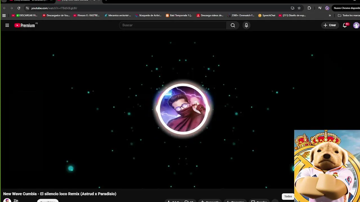360x202 pixels.
Task: Open Filmora X : RASTRE... bookmark
Action: pos(87,15)
